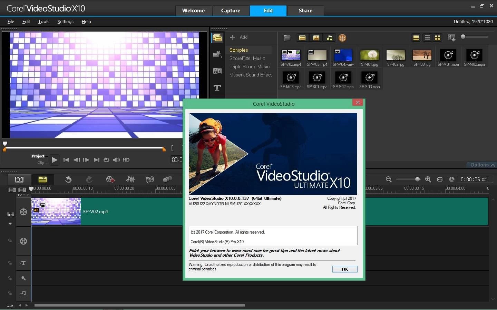Toggle HD preview mode
Image resolution: width=497 pixels, height=310 pixels.
pos(126,160)
